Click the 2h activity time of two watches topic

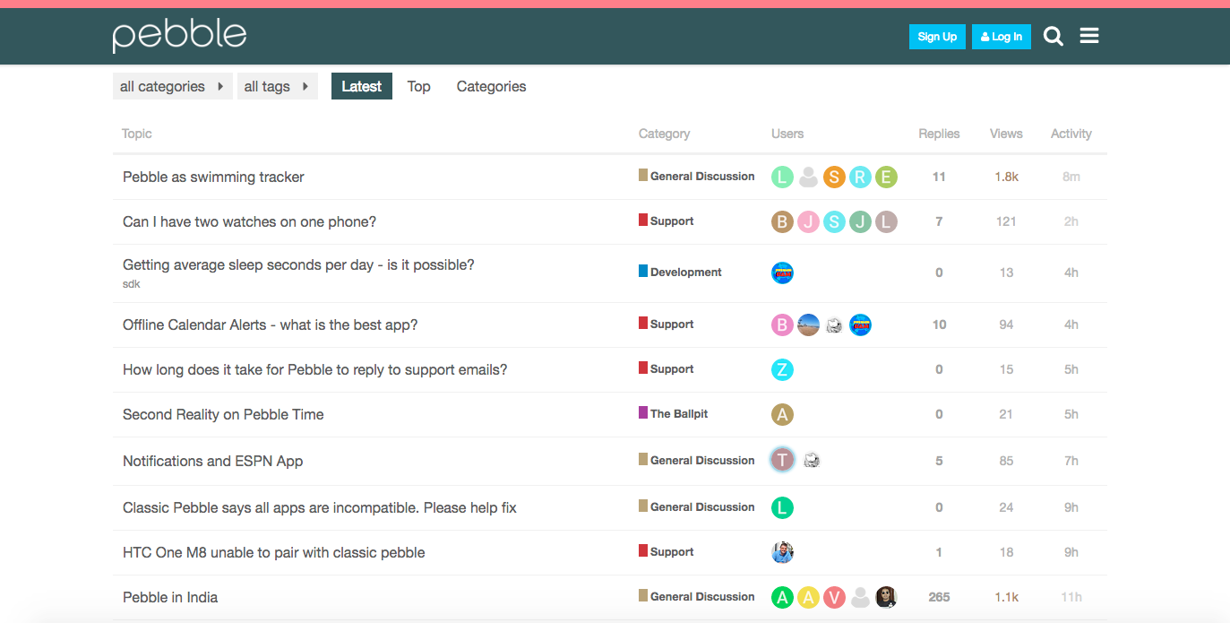(1071, 221)
